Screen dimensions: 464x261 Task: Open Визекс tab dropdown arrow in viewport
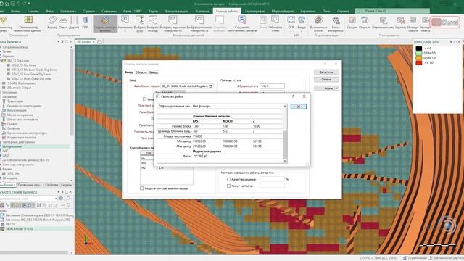click(x=94, y=42)
